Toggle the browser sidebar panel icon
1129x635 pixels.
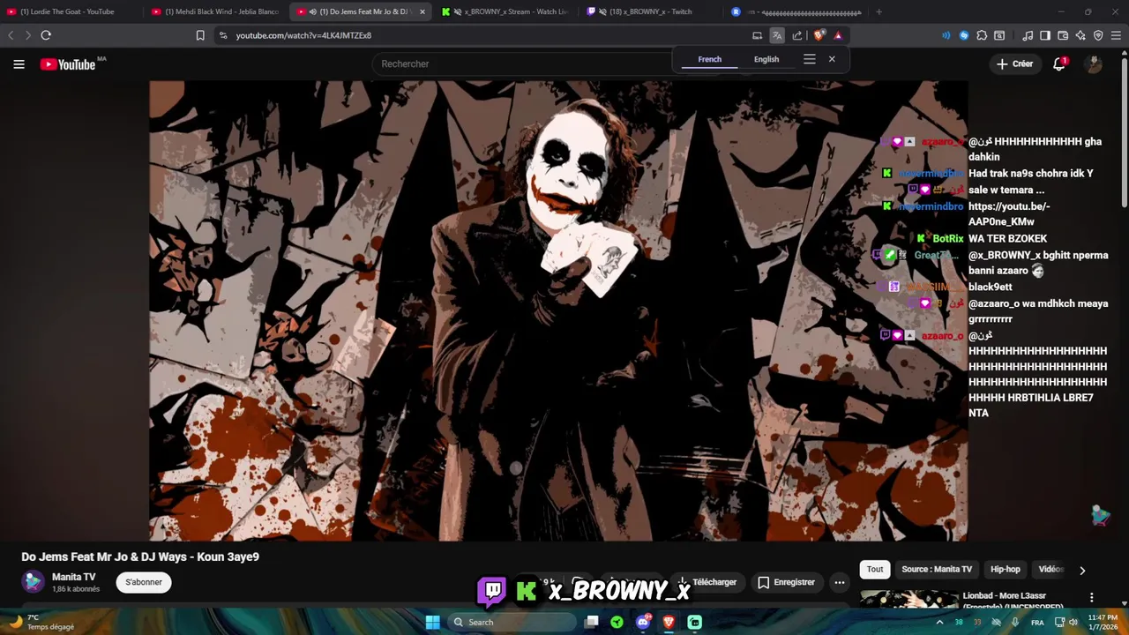pyautogui.click(x=1045, y=35)
